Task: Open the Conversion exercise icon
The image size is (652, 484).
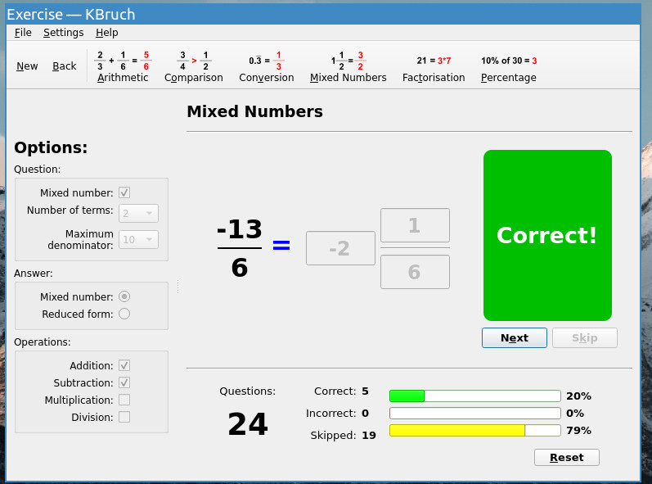Action: (x=266, y=66)
